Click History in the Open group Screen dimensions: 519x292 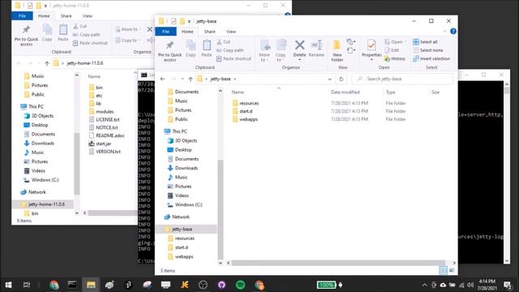(395, 58)
